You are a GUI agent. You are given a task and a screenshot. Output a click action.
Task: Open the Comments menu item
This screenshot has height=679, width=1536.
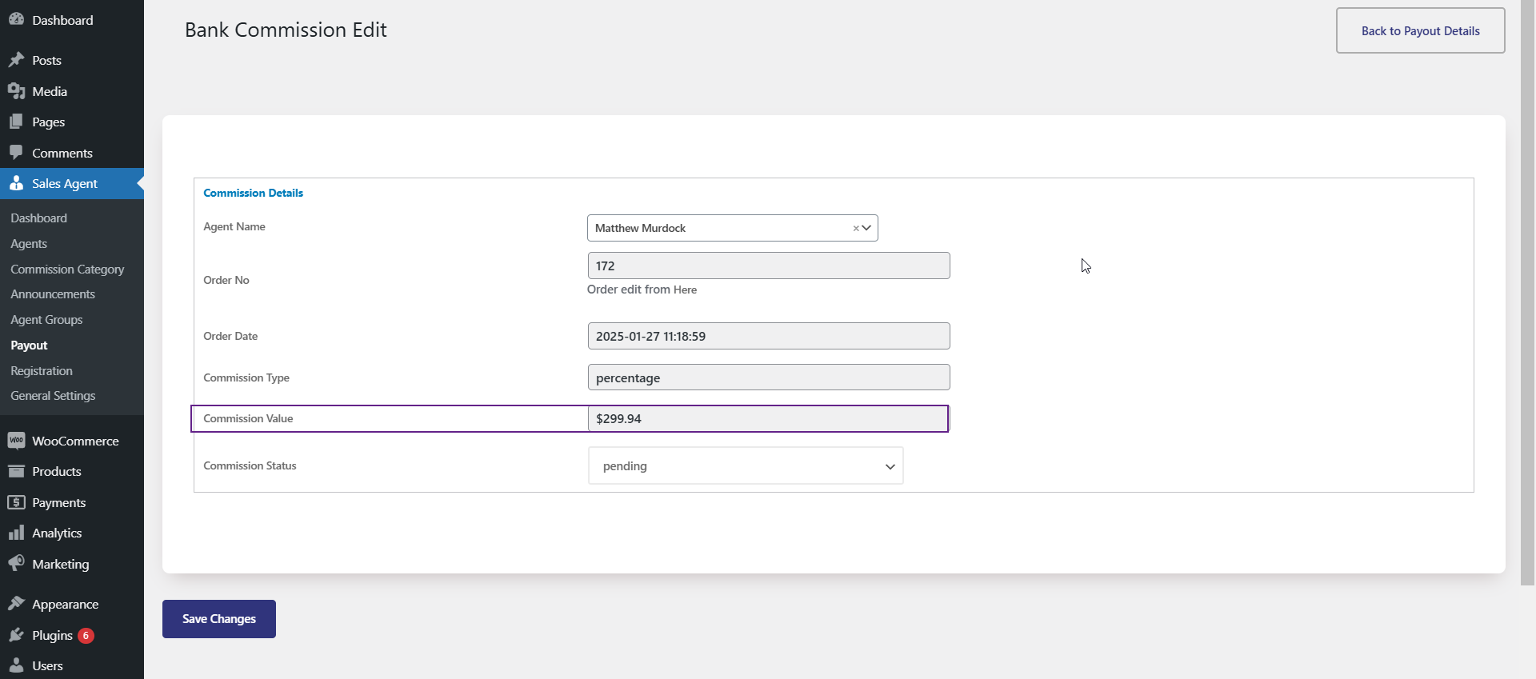(62, 153)
